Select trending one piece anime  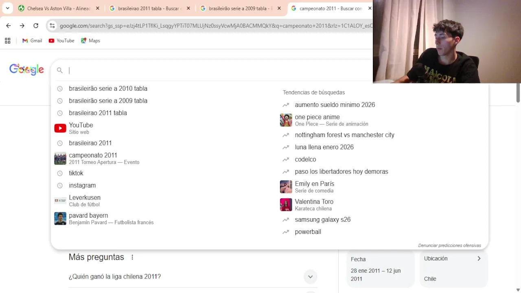pyautogui.click(x=331, y=120)
